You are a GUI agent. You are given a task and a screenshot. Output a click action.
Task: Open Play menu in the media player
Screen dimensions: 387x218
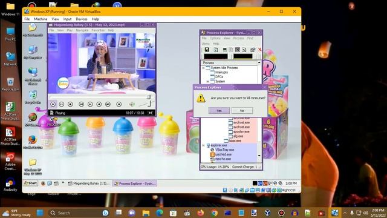[70, 30]
